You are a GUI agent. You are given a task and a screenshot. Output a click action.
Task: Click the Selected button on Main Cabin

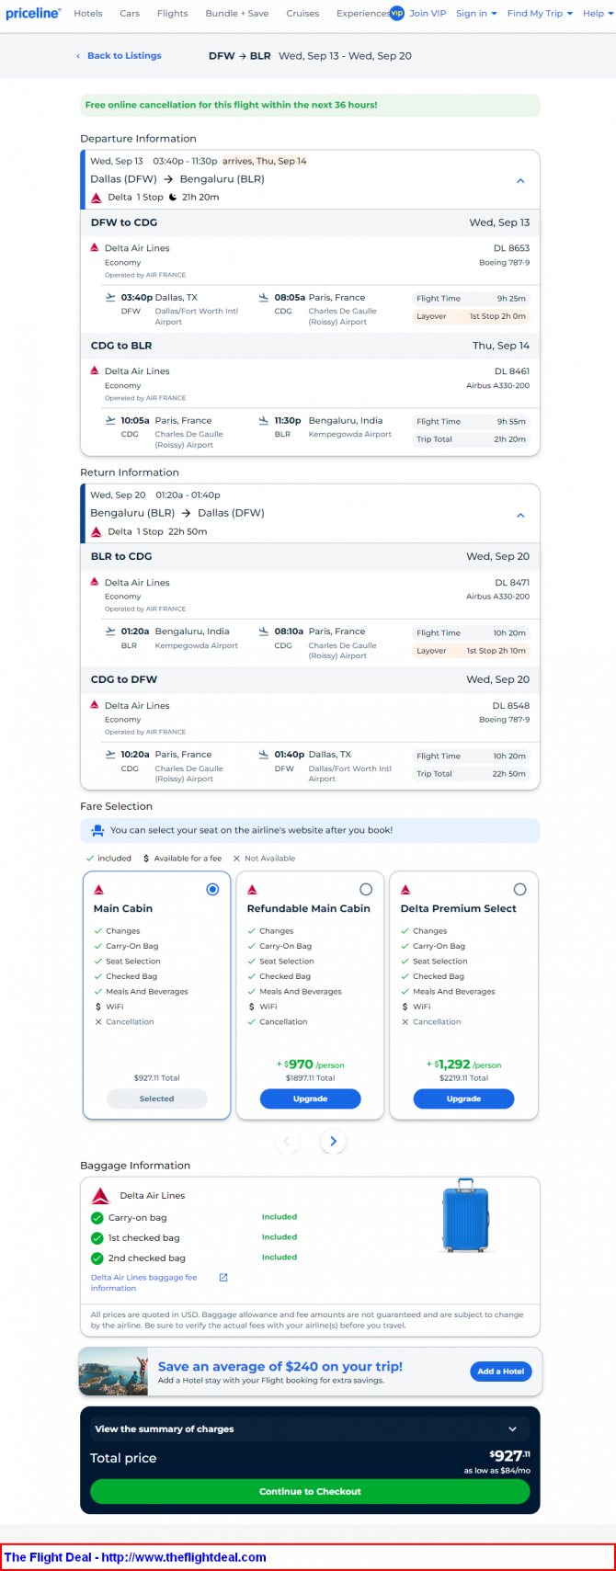tap(156, 1099)
